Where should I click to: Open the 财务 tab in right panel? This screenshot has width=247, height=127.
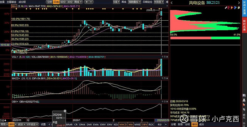[180, 125]
